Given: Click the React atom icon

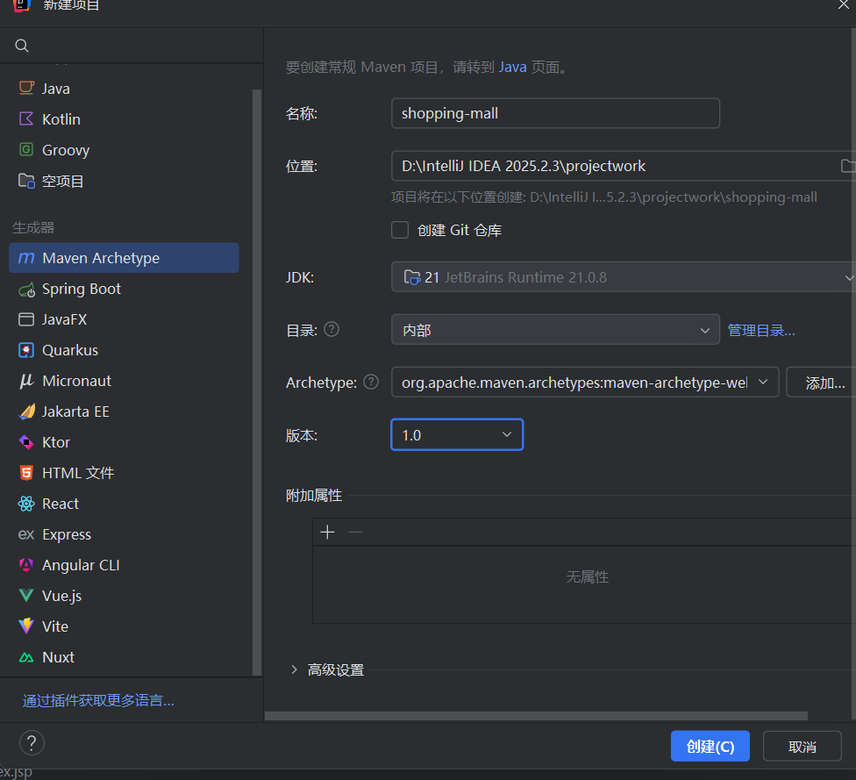Looking at the screenshot, I should point(26,503).
